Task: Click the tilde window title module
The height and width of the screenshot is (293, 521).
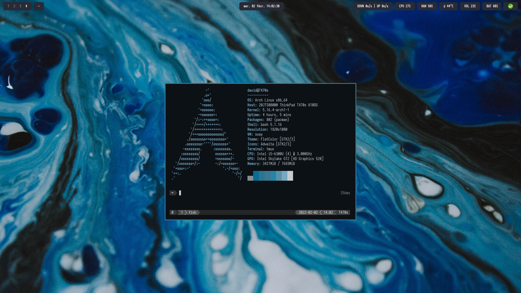Action: [39, 6]
